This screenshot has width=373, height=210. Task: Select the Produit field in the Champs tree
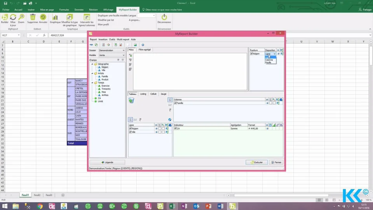click(x=105, y=79)
